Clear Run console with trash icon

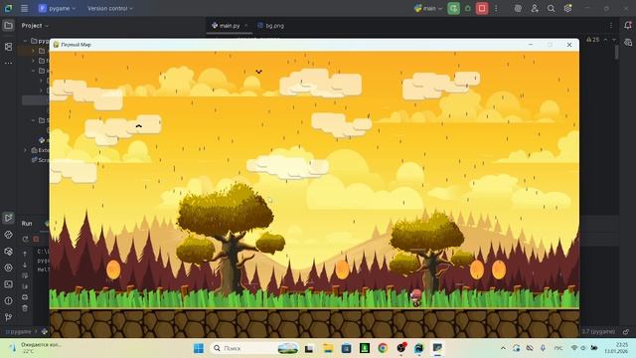point(25,308)
